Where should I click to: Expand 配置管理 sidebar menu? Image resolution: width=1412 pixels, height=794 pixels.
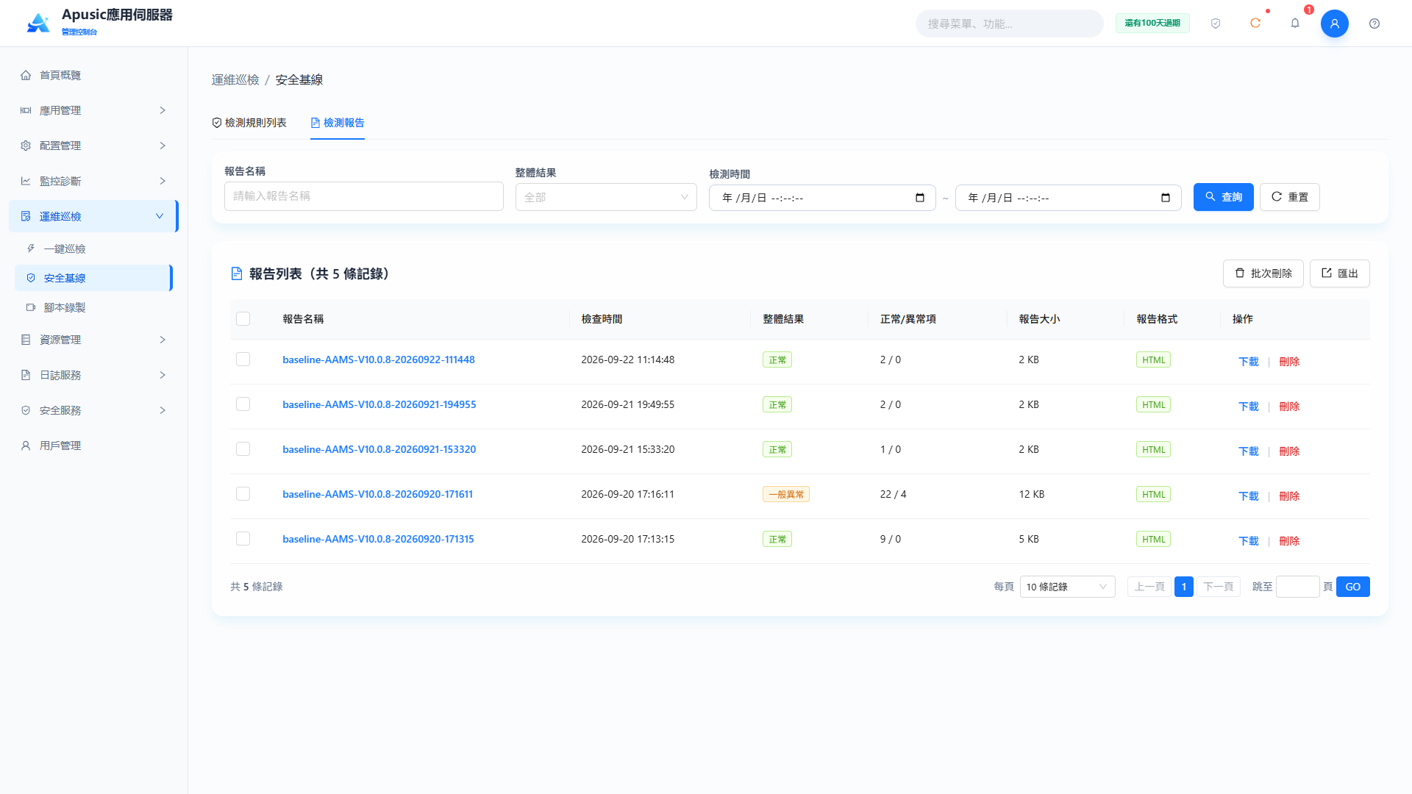point(93,146)
